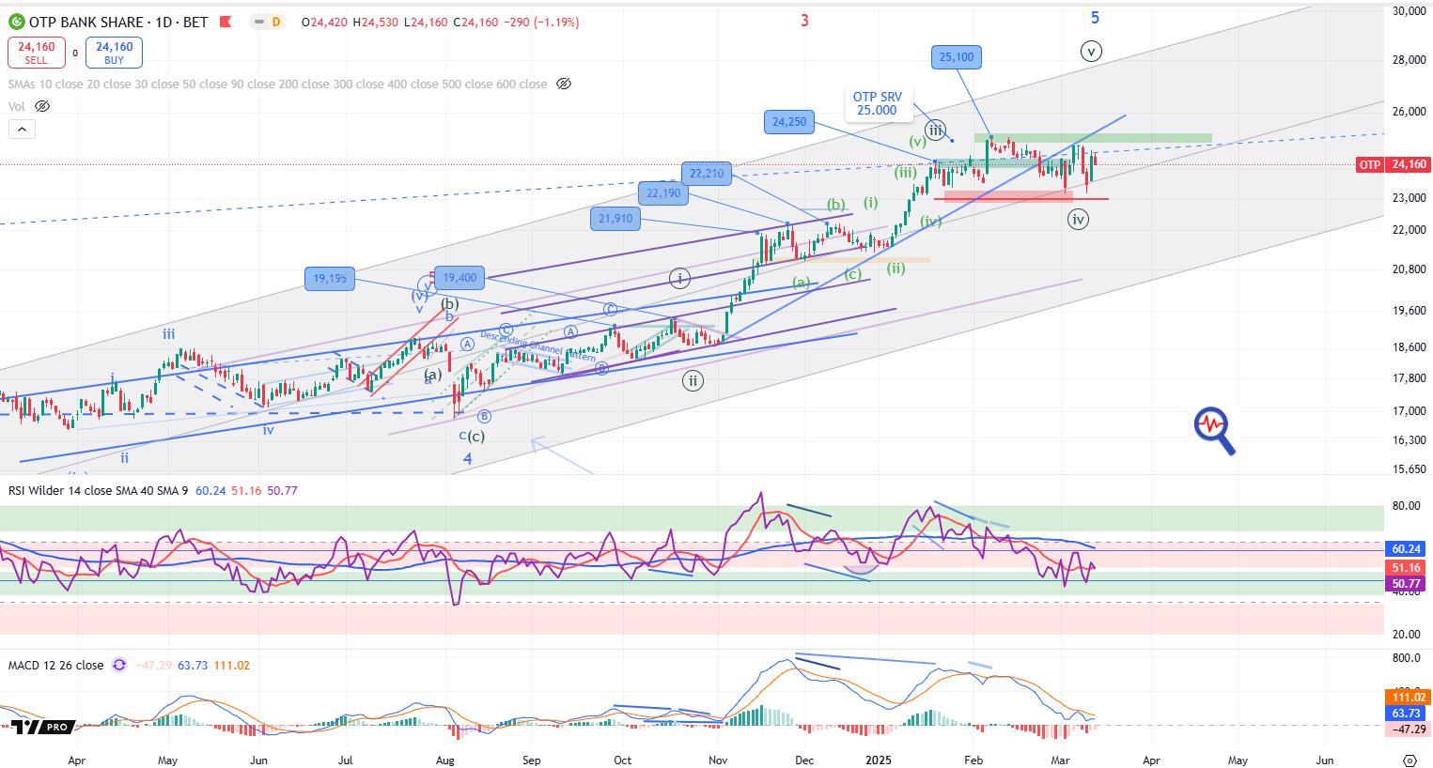Click 28,000 on the price scale
The image size is (1433, 768).
[x=1410, y=60]
